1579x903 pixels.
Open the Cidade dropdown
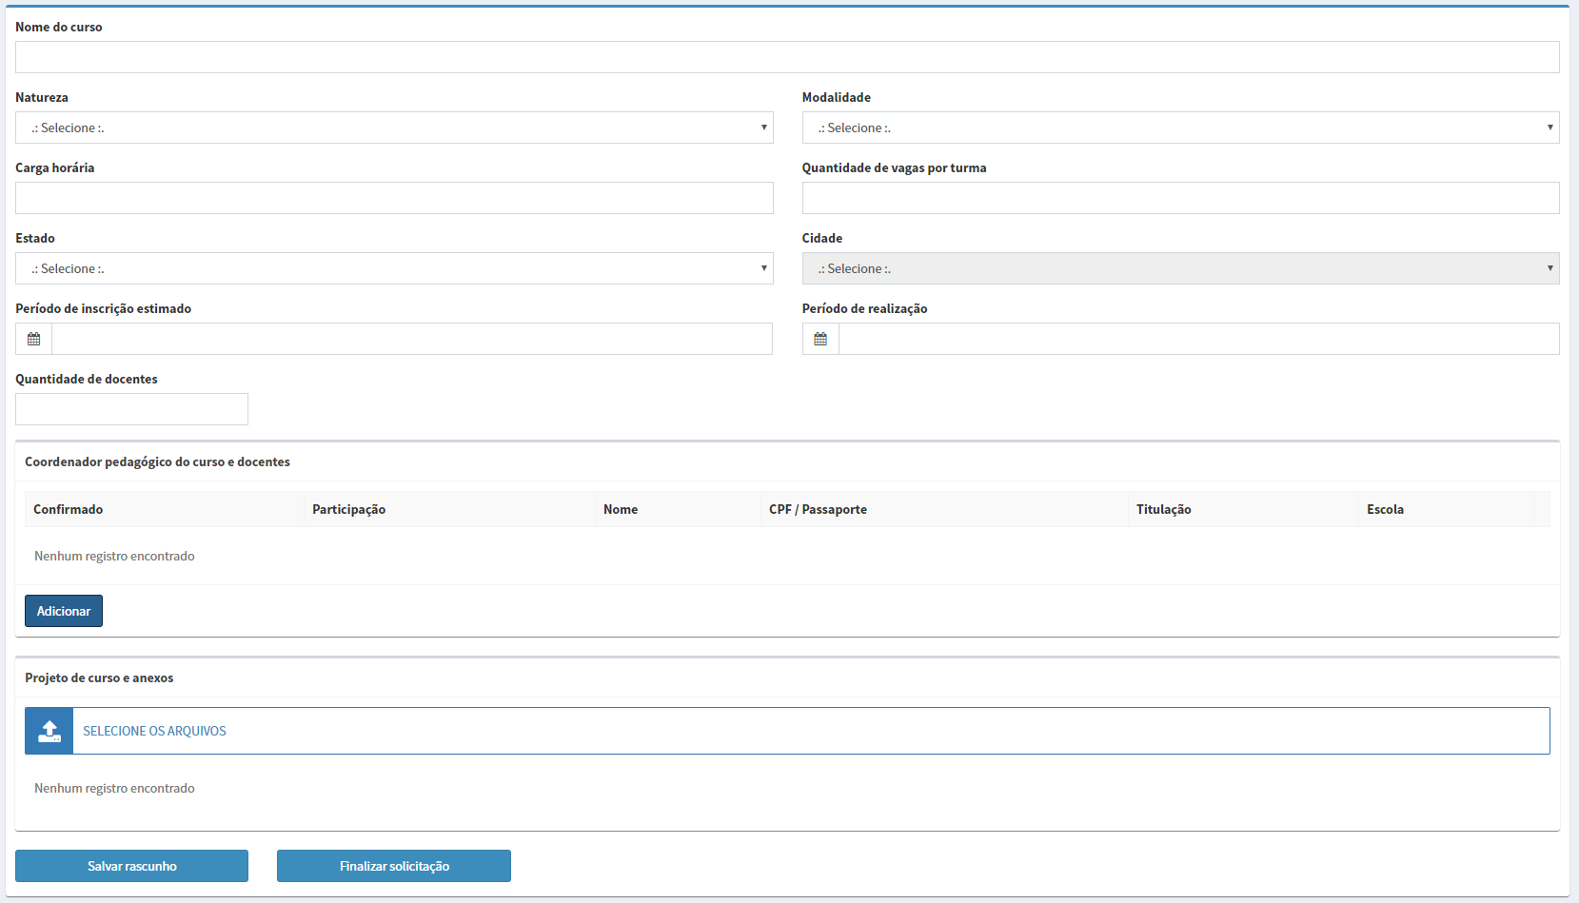click(x=1180, y=268)
